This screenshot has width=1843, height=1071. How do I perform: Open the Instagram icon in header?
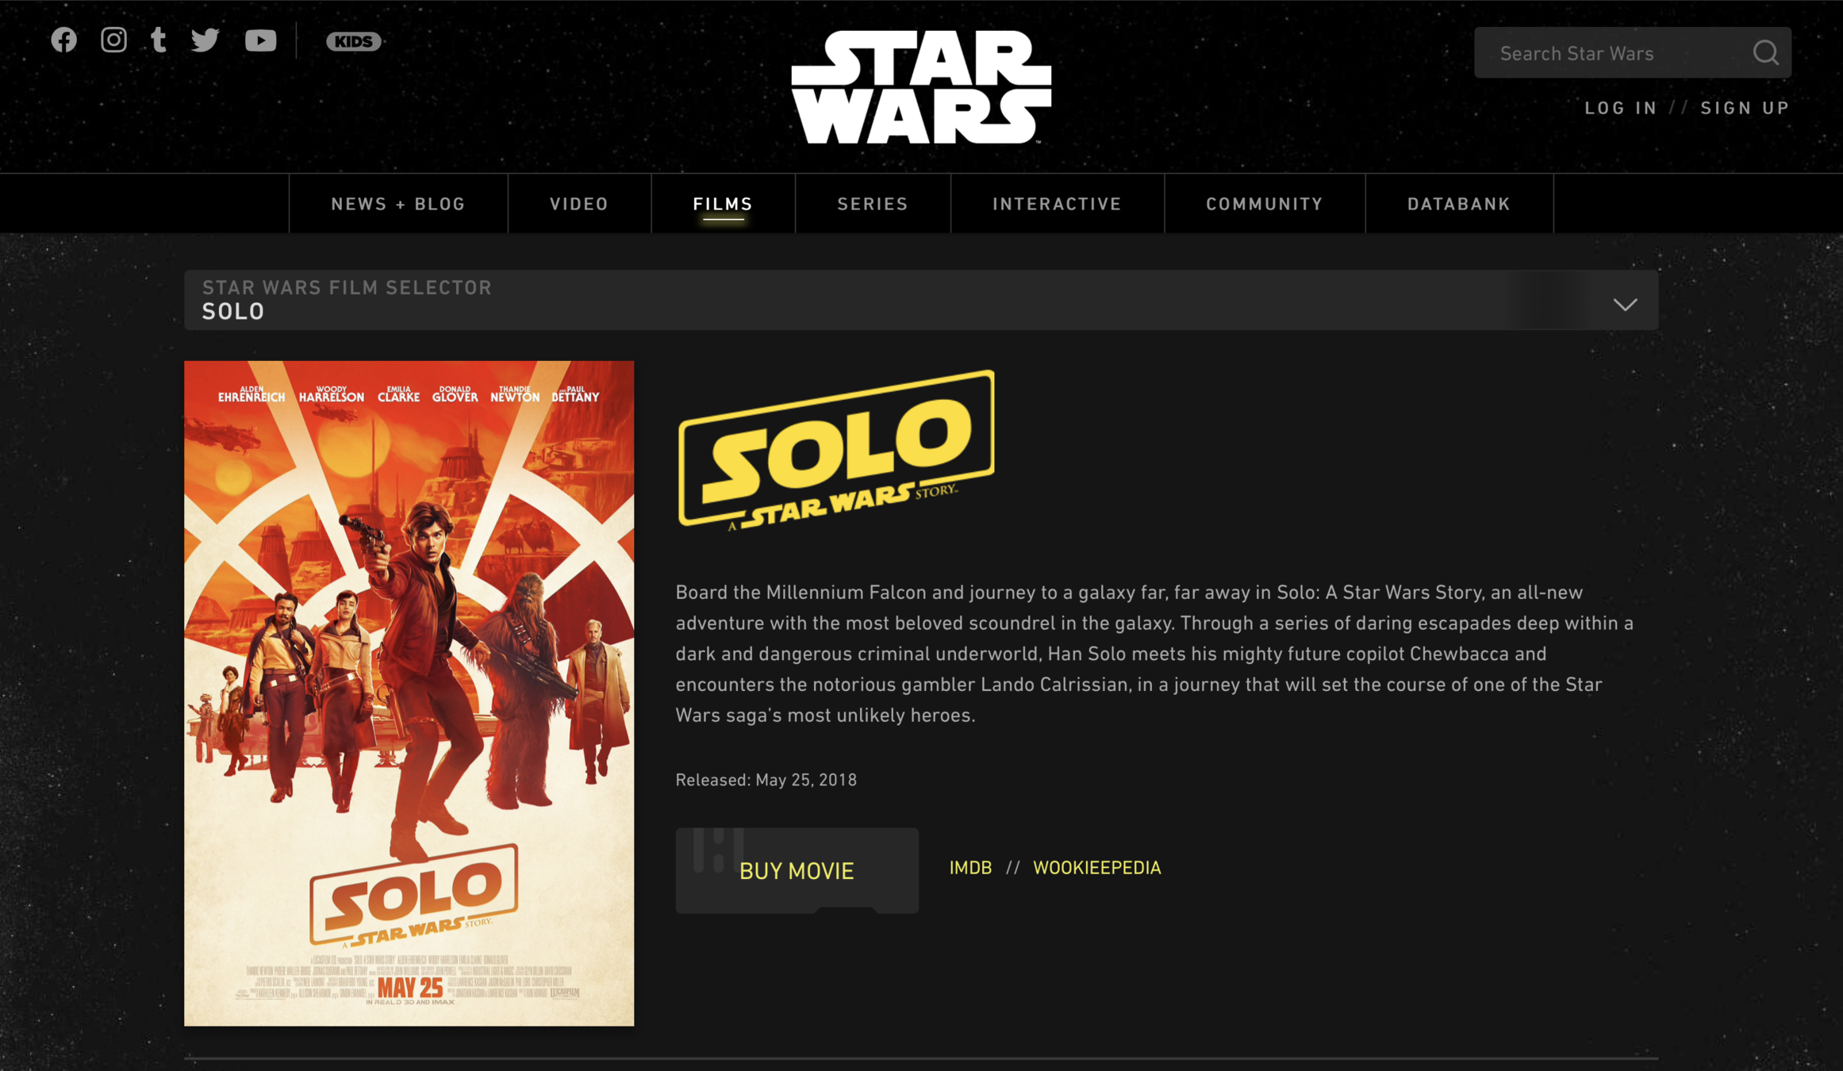(113, 40)
